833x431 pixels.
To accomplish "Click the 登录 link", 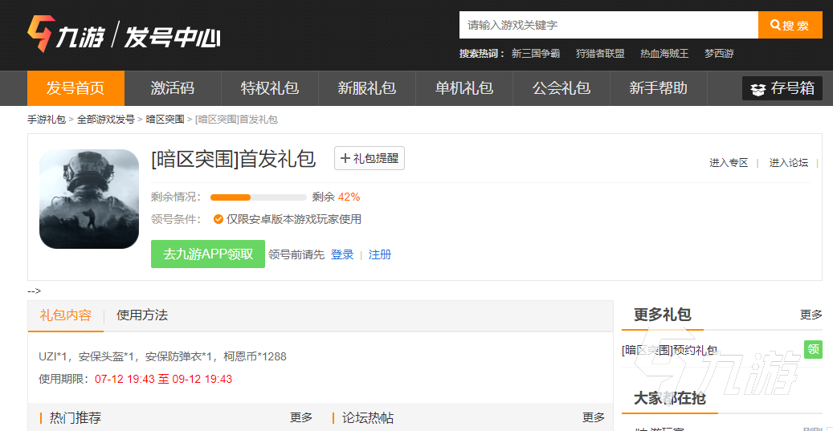I will click(342, 254).
